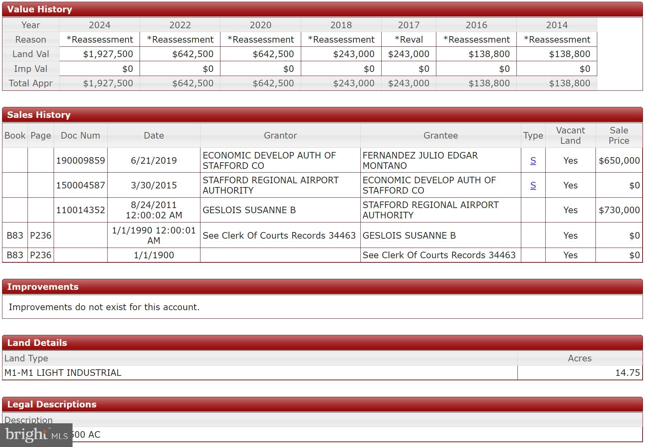The image size is (645, 447).
Task: Click the 14.75 acres value
Action: [x=627, y=373]
